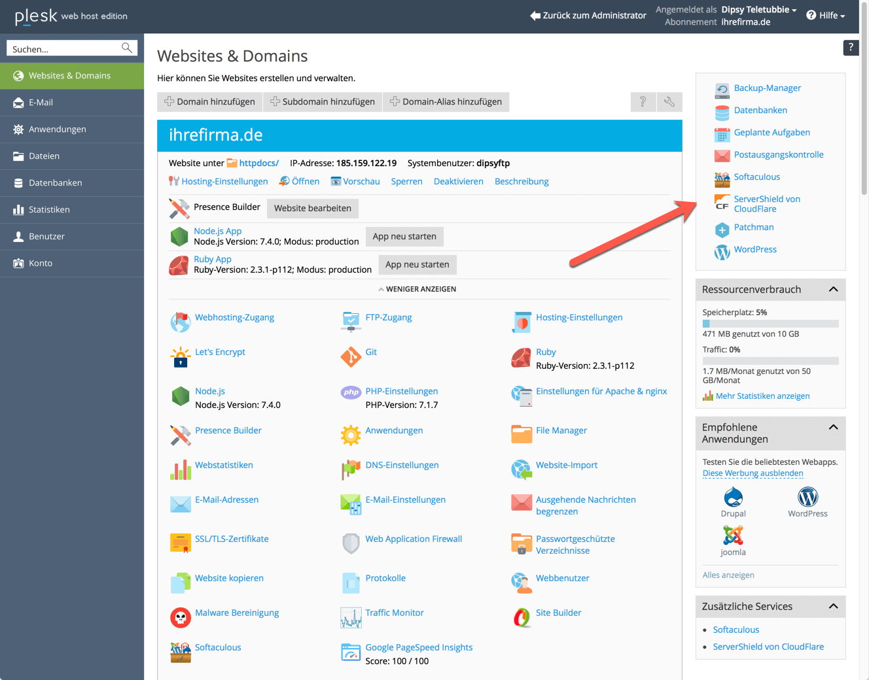Click the ServerShield CloudFlare icon
The image size is (869, 680).
pyautogui.click(x=722, y=203)
